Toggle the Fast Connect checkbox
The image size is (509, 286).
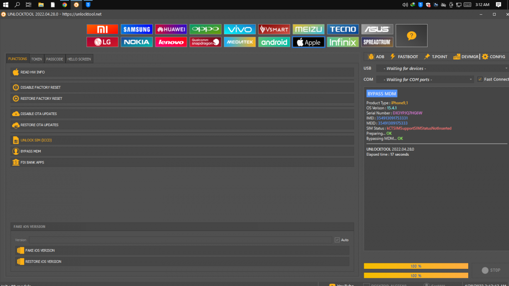click(480, 79)
